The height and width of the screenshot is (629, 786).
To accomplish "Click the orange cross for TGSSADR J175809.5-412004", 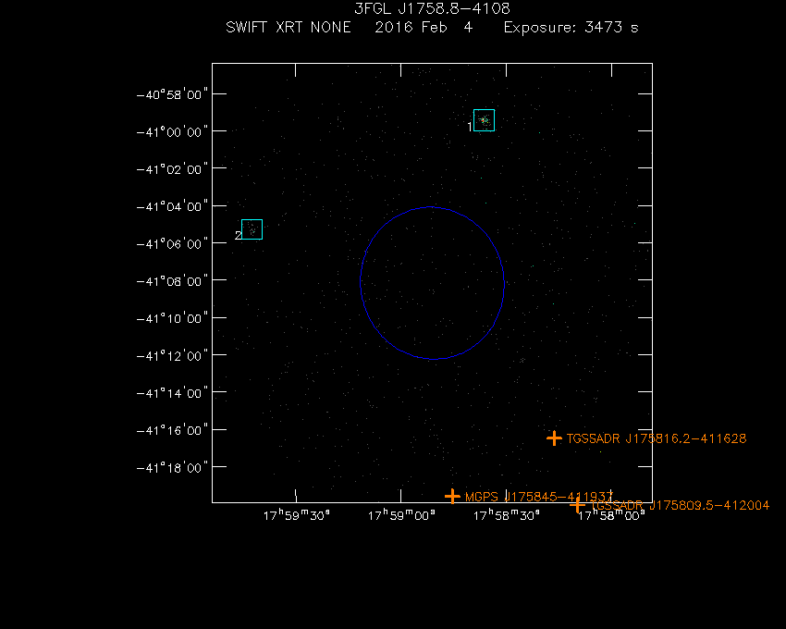I will (577, 505).
